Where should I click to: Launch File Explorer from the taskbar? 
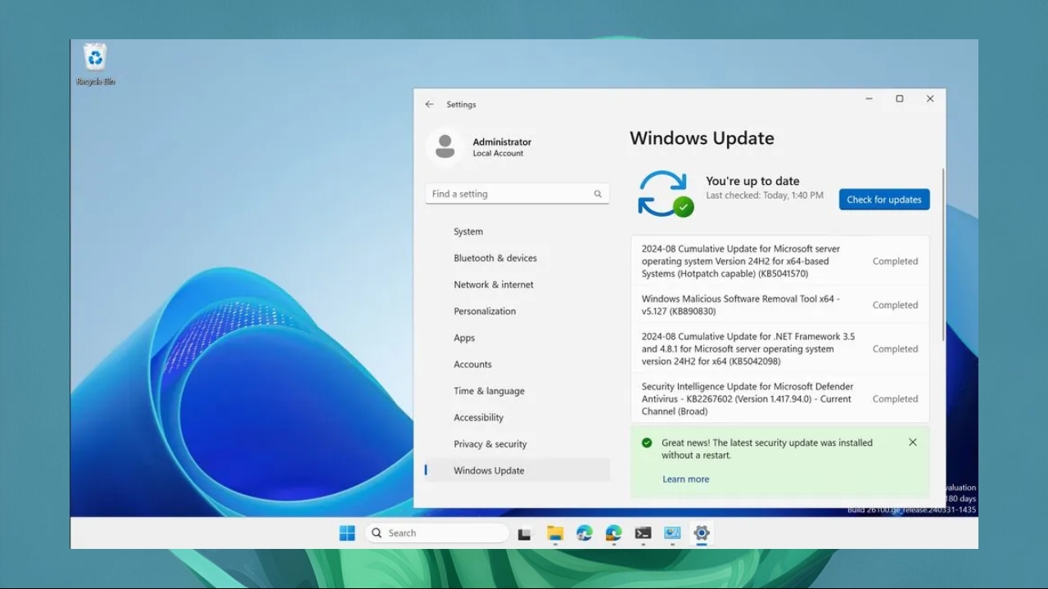(555, 533)
